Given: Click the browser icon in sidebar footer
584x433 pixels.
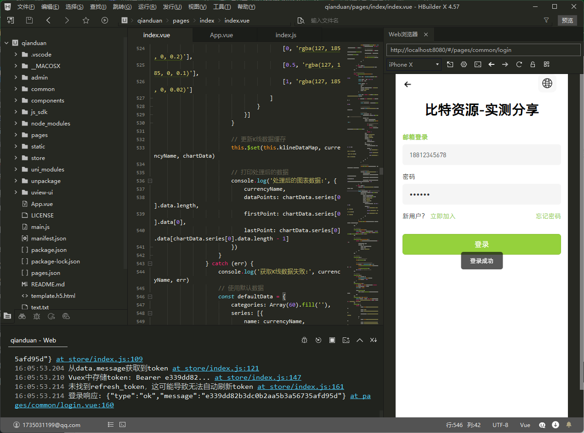Looking at the screenshot, I should (66, 316).
